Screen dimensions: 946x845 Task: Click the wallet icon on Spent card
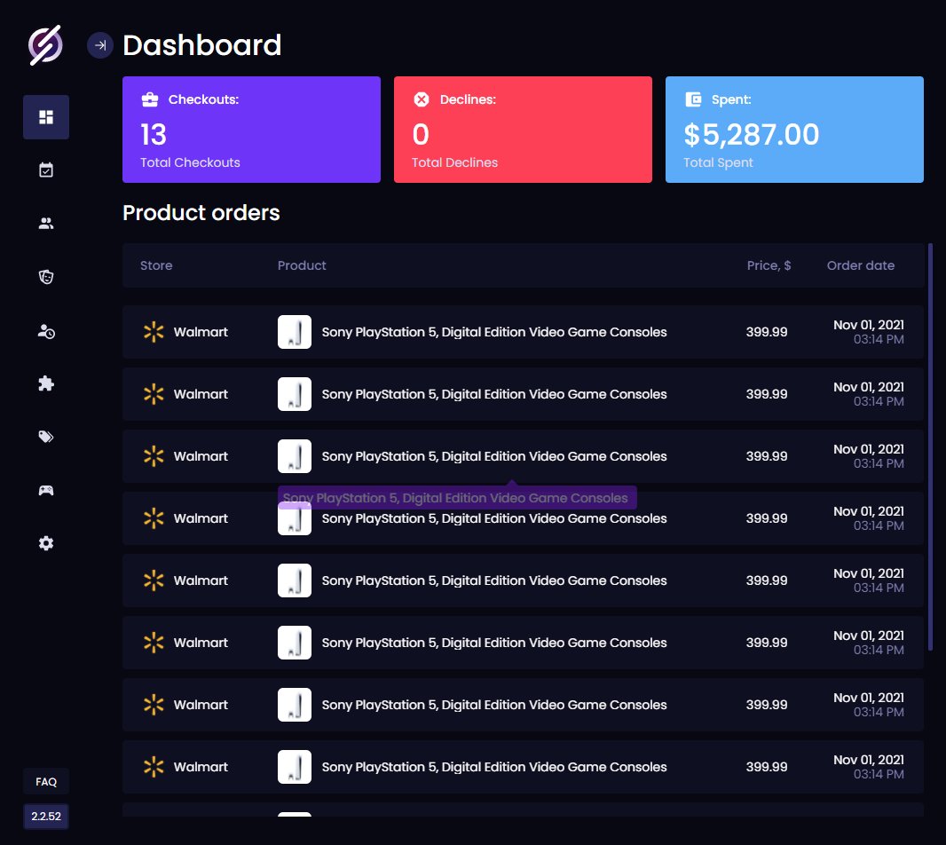point(693,99)
